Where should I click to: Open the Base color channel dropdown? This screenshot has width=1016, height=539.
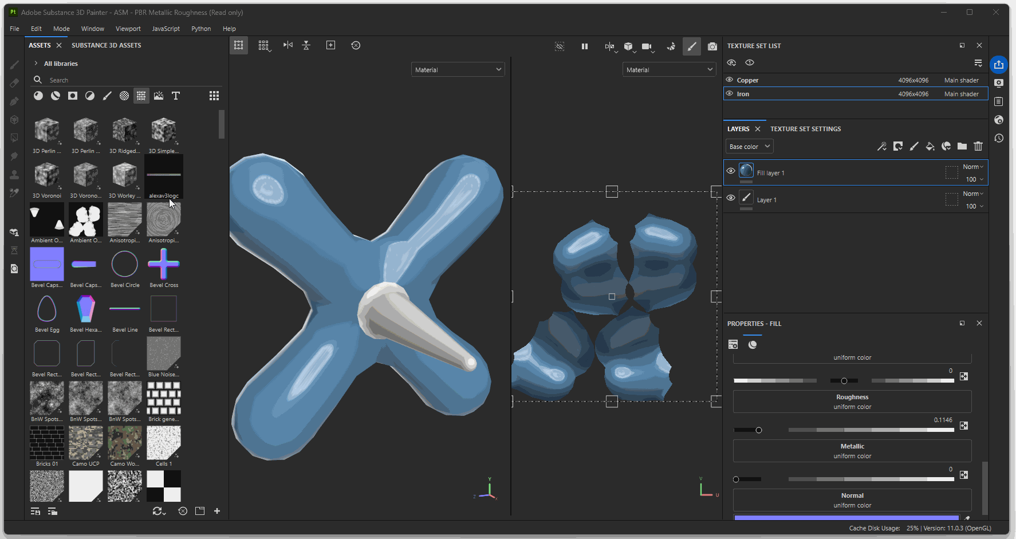pyautogui.click(x=749, y=147)
